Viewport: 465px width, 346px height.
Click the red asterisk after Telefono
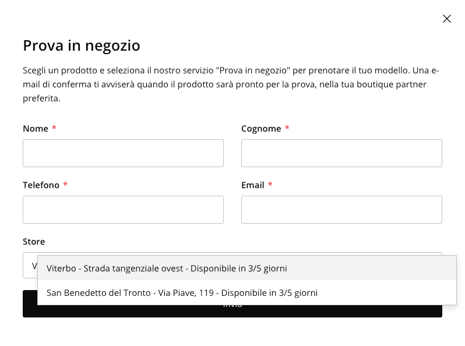click(x=65, y=185)
